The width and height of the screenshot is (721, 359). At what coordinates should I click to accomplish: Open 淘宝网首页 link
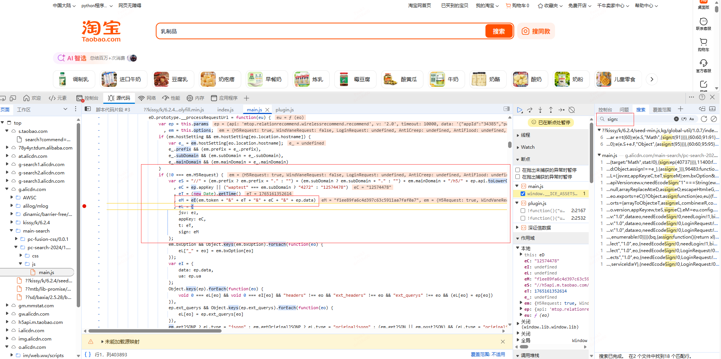[419, 6]
